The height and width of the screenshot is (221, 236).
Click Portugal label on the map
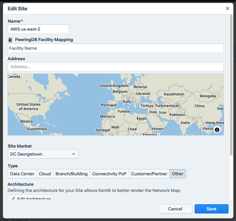point(109,105)
